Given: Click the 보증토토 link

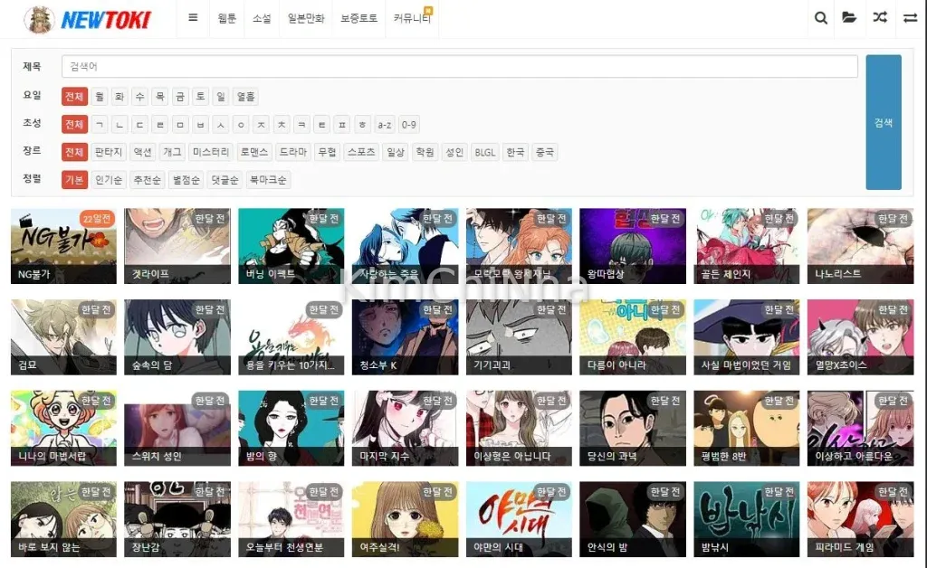Looking at the screenshot, I should click(359, 19).
